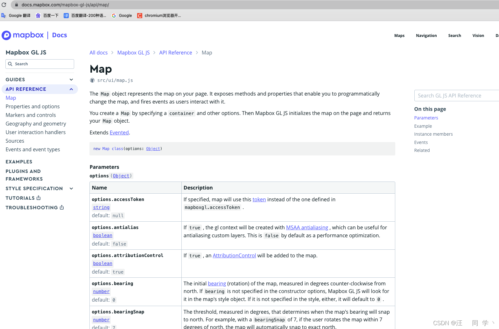Click the magnifier icon in sidebar search
This screenshot has height=329, width=499.
point(10,64)
